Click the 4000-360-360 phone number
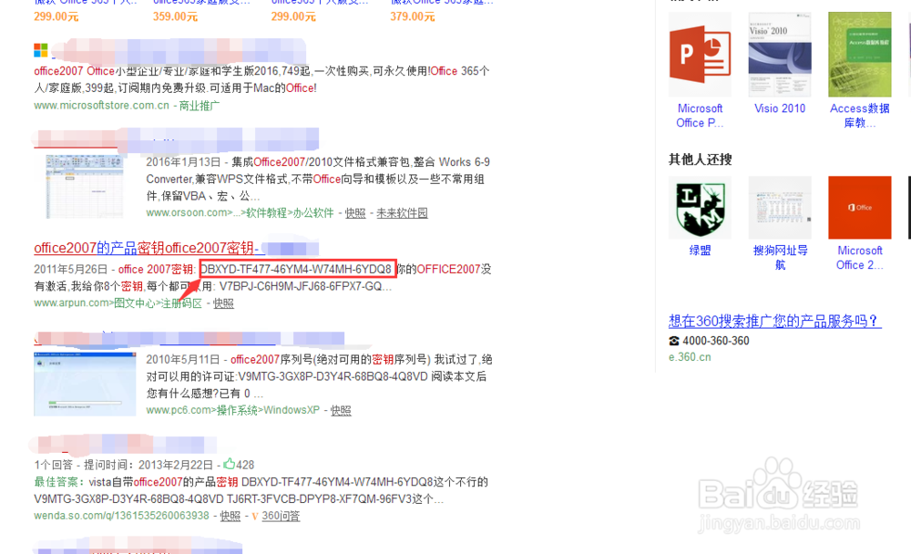The image size is (911, 554). tap(716, 341)
